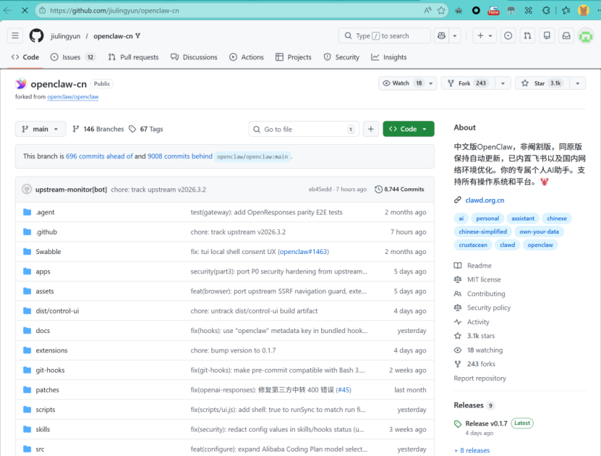Open the repositories icon in the header
The width and height of the screenshot is (601, 456).
tap(547, 35)
